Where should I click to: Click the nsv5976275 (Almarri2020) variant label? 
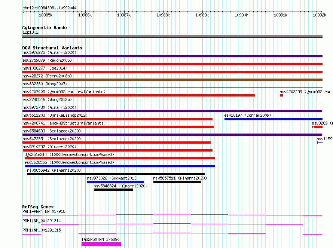coord(49,52)
